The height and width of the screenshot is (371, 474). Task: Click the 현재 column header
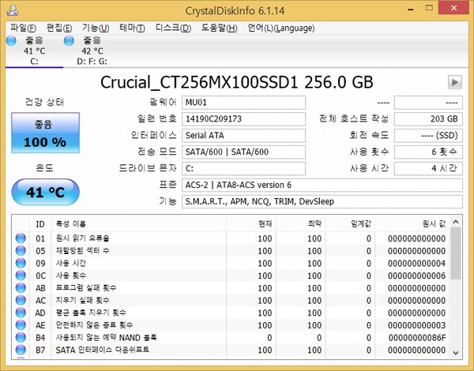coord(251,224)
